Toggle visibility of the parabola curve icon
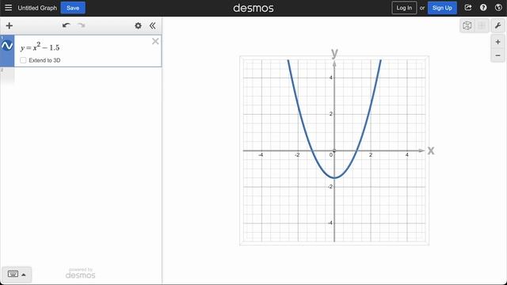Screen dimensions: 507x285 pyautogui.click(x=7, y=46)
